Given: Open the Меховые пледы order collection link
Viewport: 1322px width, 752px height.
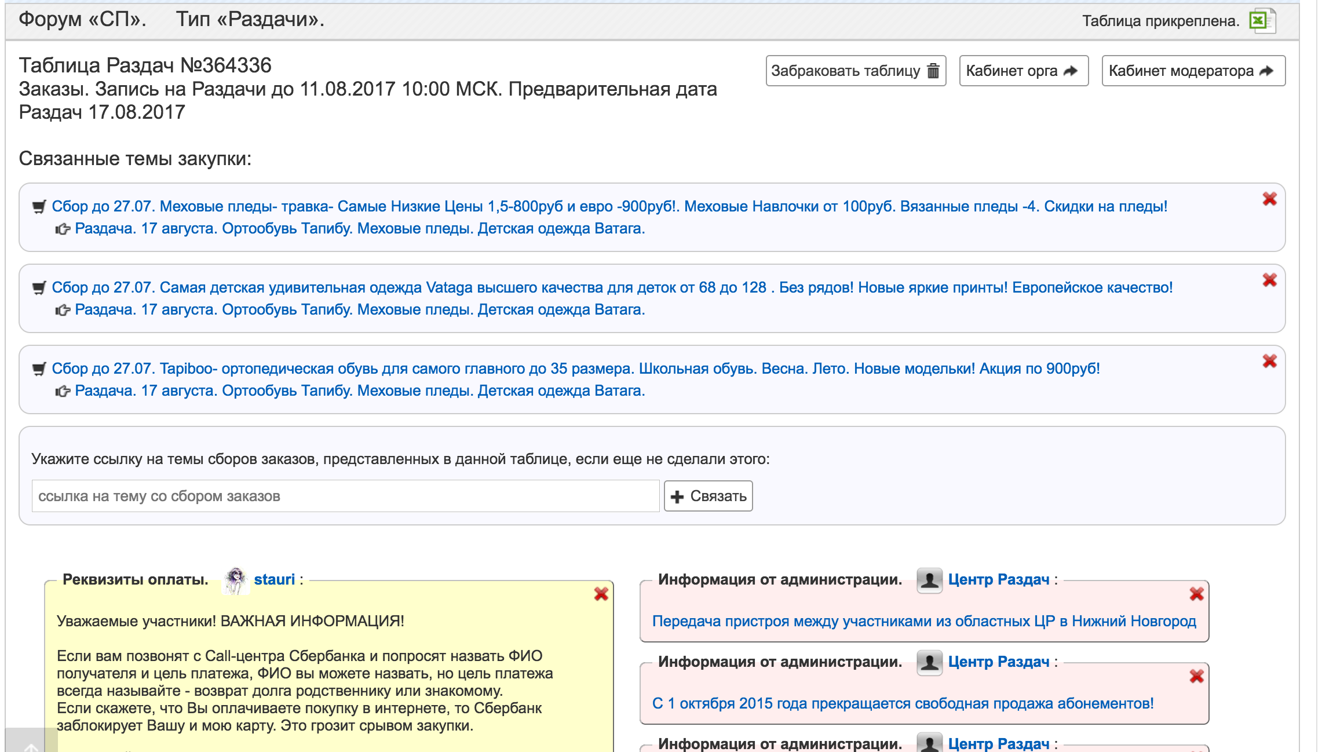Looking at the screenshot, I should (x=608, y=207).
